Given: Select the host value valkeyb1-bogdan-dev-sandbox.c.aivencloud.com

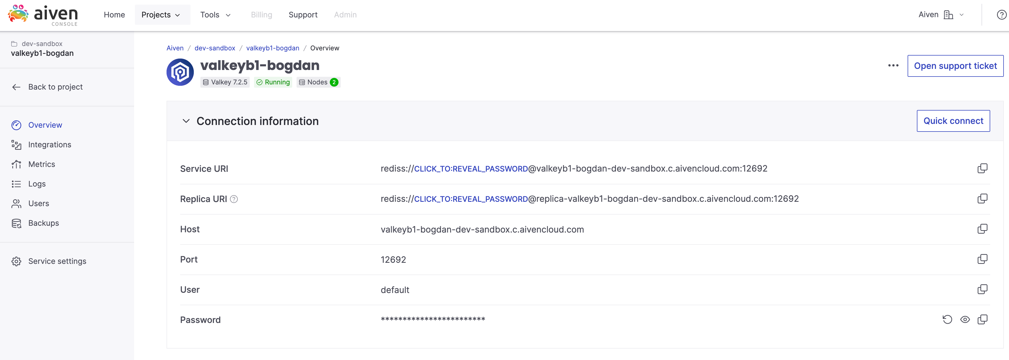Looking at the screenshot, I should coord(482,229).
